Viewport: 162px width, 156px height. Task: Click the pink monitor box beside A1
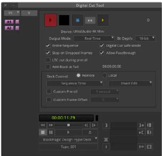[17, 22]
